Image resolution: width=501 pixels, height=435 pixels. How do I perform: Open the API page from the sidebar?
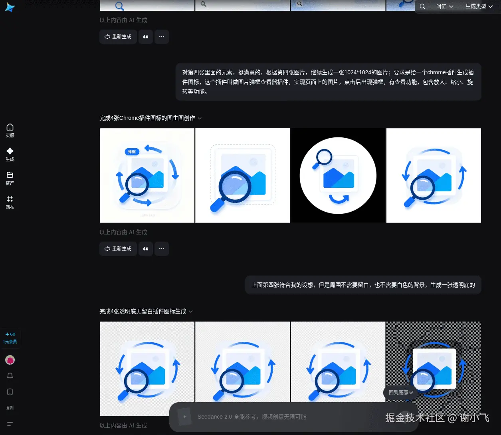(10, 408)
